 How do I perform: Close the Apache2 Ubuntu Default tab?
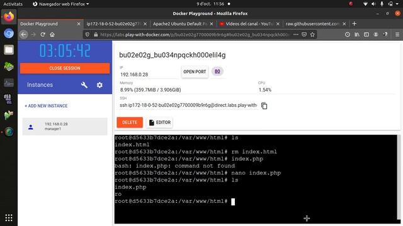point(212,24)
